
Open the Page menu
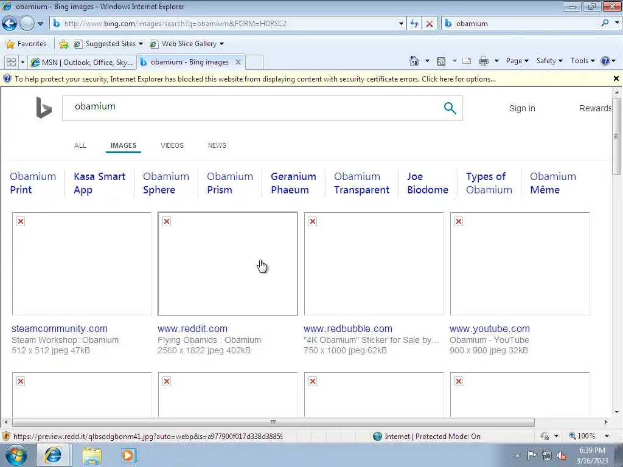point(517,61)
